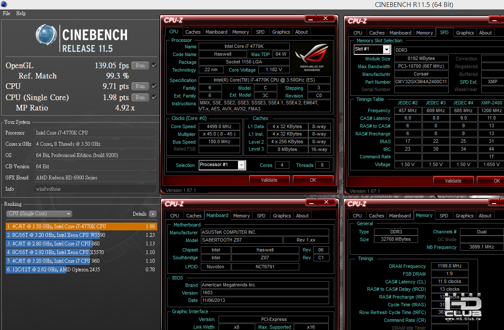Select ranking row 2 for the Xeon W5590
Image resolution: width=504 pixels, height=330 pixels.
[81, 235]
